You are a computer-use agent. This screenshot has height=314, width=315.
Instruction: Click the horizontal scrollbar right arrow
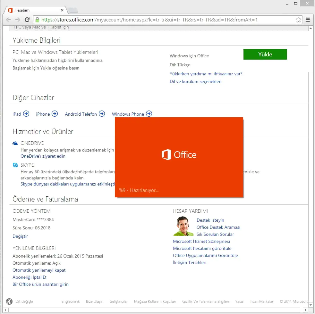305,310
